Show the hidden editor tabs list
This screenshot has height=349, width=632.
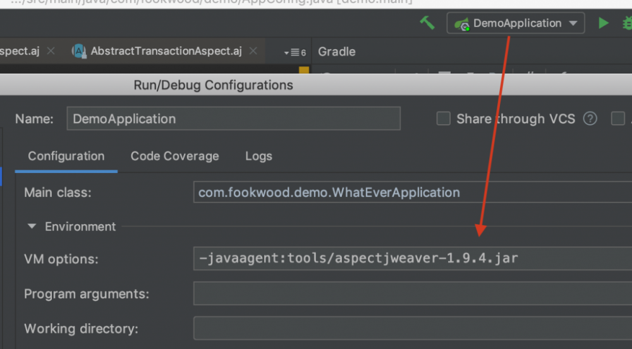coord(295,52)
